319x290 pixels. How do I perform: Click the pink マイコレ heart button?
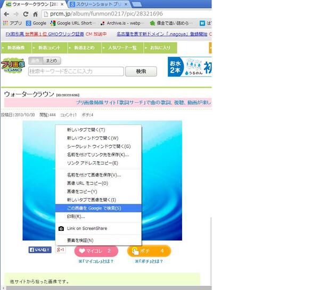point(96,251)
